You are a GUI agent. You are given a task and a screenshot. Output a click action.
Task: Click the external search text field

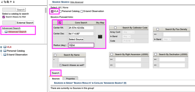pos(9,23)
